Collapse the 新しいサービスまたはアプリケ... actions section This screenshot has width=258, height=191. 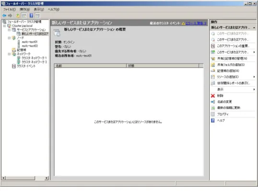(254, 28)
